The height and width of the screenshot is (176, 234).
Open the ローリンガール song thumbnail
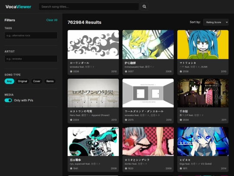[x=93, y=44]
